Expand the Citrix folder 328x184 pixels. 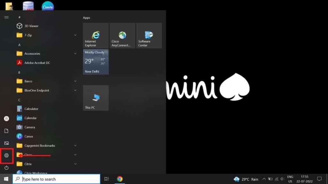click(x=75, y=164)
